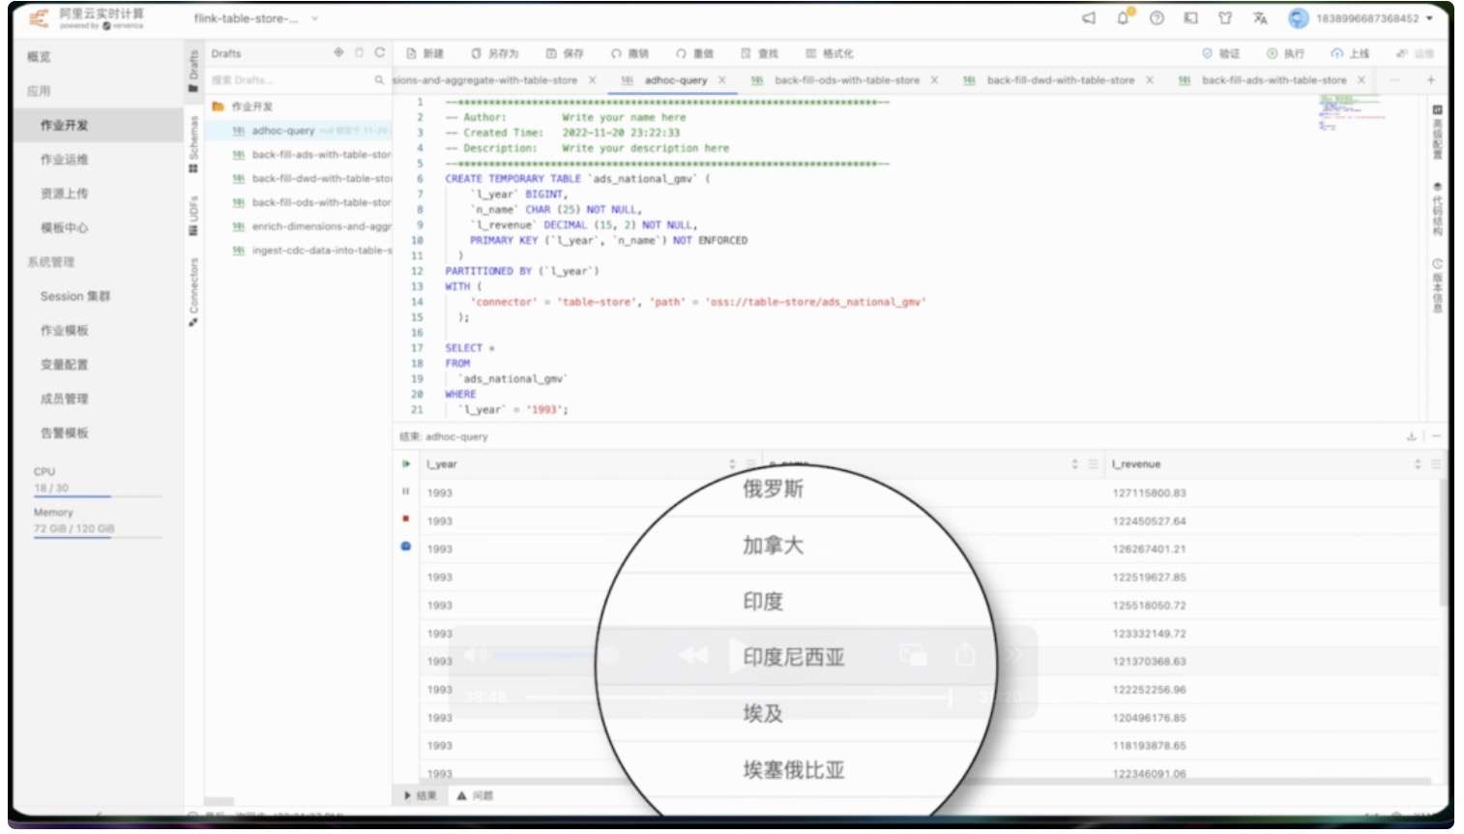Viewport: 1464px width, 834px height.
Task: Close the back-fill-ods-with-table-store tab
Action: (934, 80)
